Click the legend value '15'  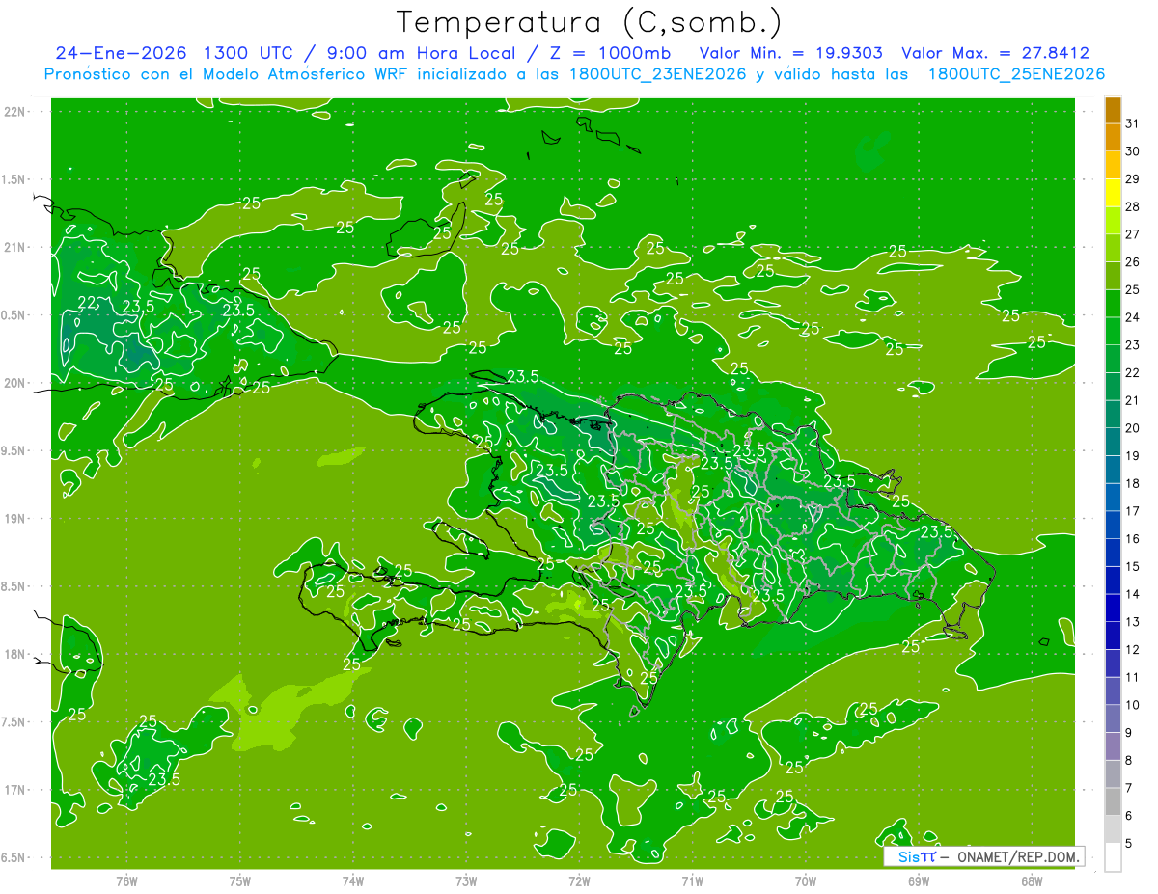point(1132,567)
